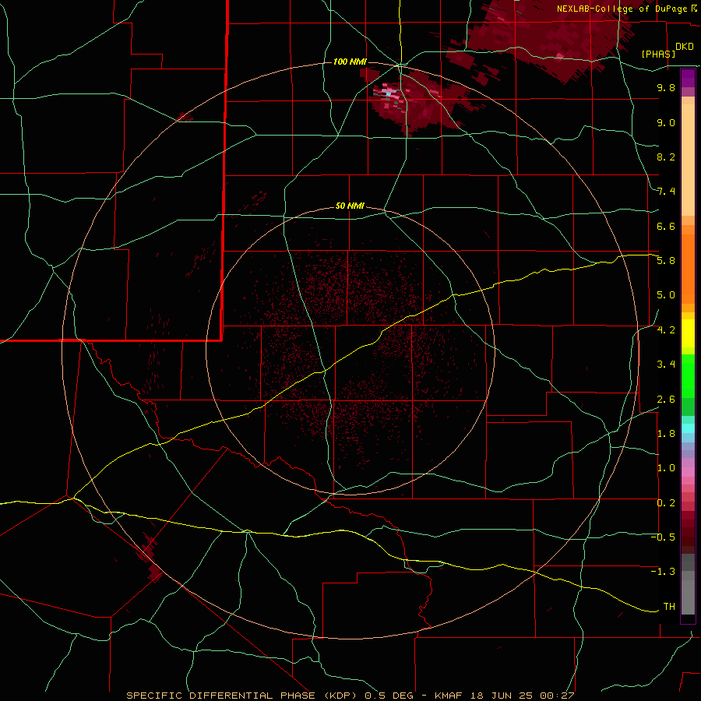
Task: Select the 4.2 scale value
Action: click(x=666, y=330)
